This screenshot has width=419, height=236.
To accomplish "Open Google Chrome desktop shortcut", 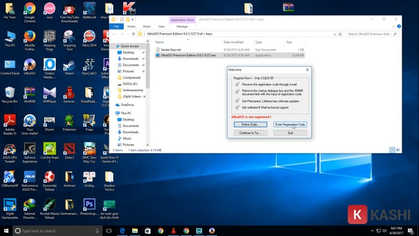I will pyautogui.click(x=30, y=12).
